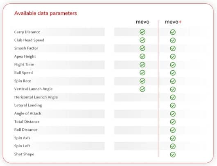
Task: Click the mevo+ Angle of Attack checkmark
Action: [173, 114]
